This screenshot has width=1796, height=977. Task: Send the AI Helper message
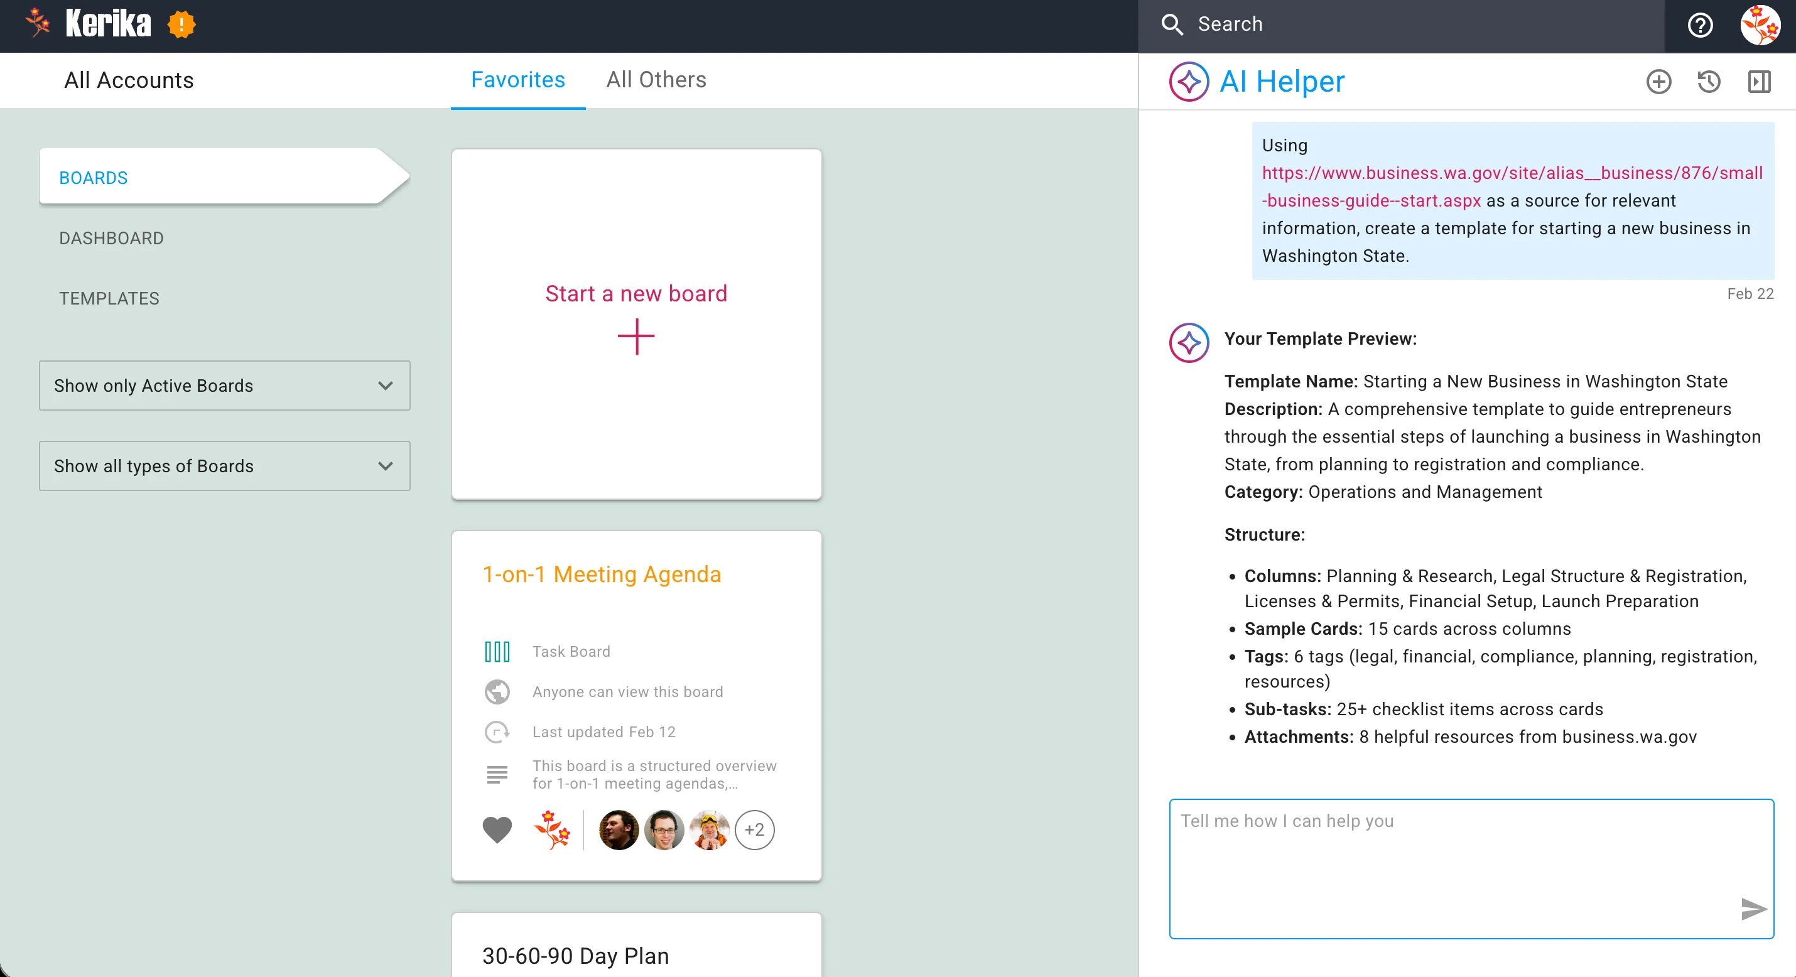tap(1753, 909)
